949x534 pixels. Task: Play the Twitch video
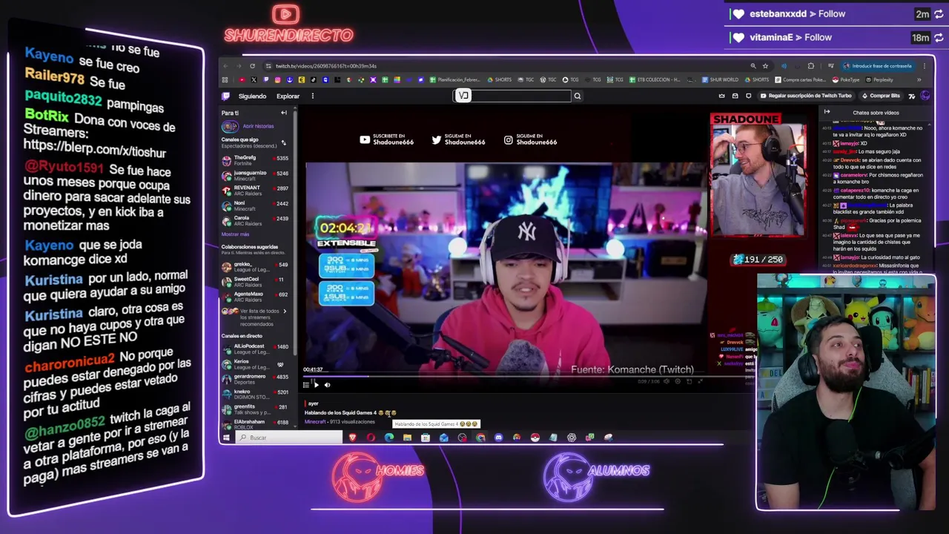(x=317, y=385)
